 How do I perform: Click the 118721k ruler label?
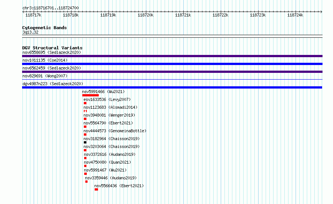183,15
